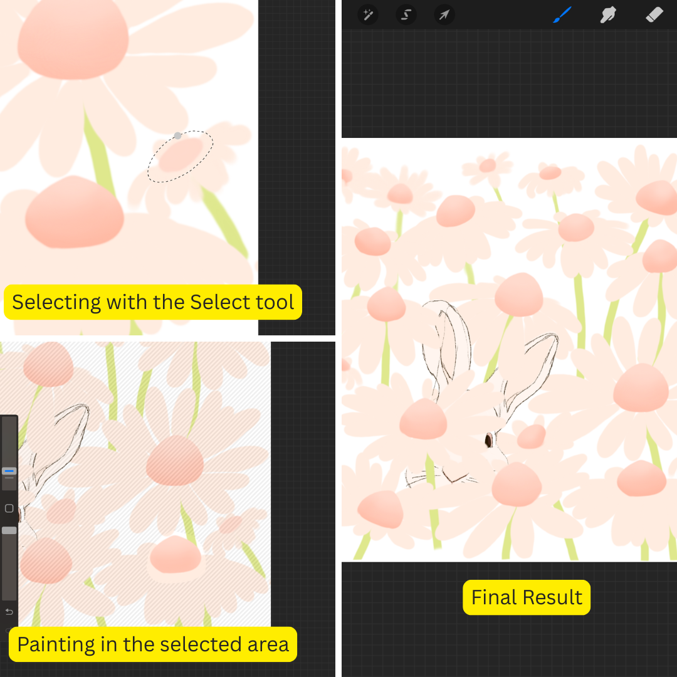Image resolution: width=677 pixels, height=677 pixels.
Task: Activate the Selection S-shaped tool
Action: (406, 14)
